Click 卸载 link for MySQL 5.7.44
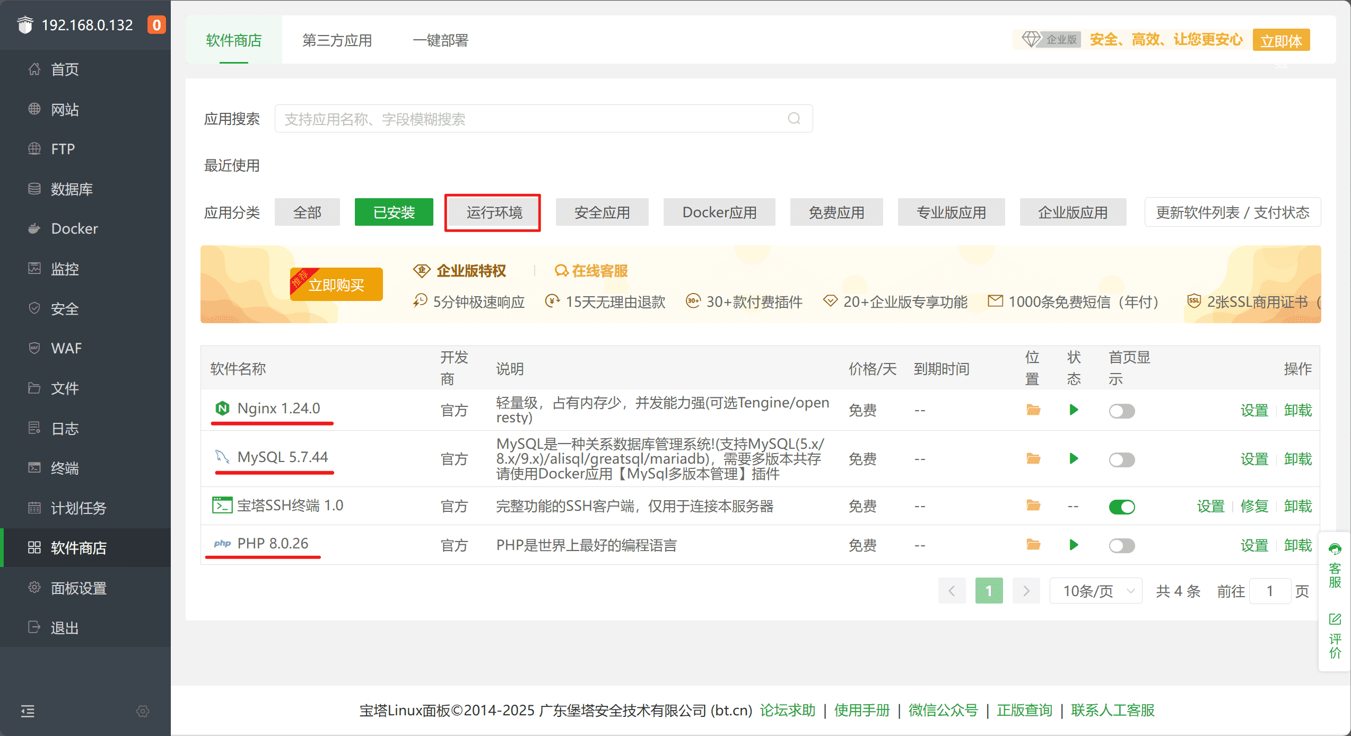This screenshot has height=736, width=1351. point(1297,459)
